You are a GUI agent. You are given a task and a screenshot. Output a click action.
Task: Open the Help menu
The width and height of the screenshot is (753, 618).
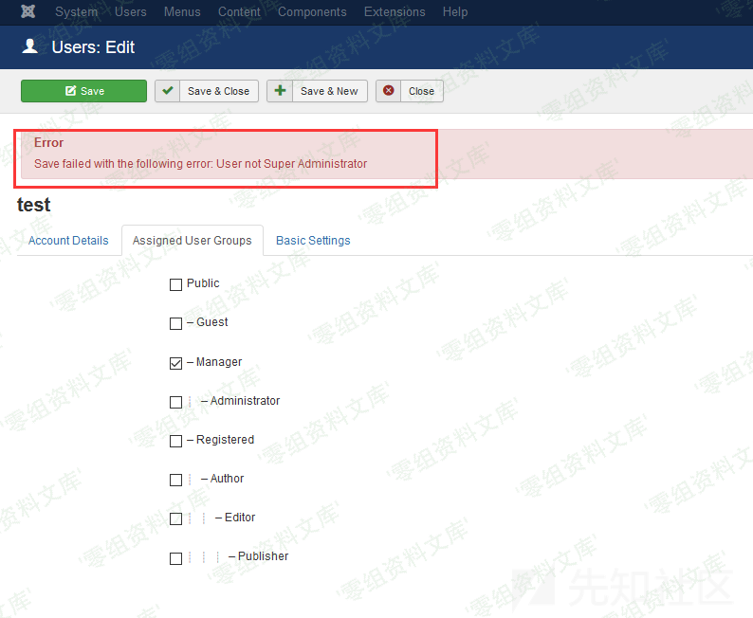pyautogui.click(x=455, y=12)
